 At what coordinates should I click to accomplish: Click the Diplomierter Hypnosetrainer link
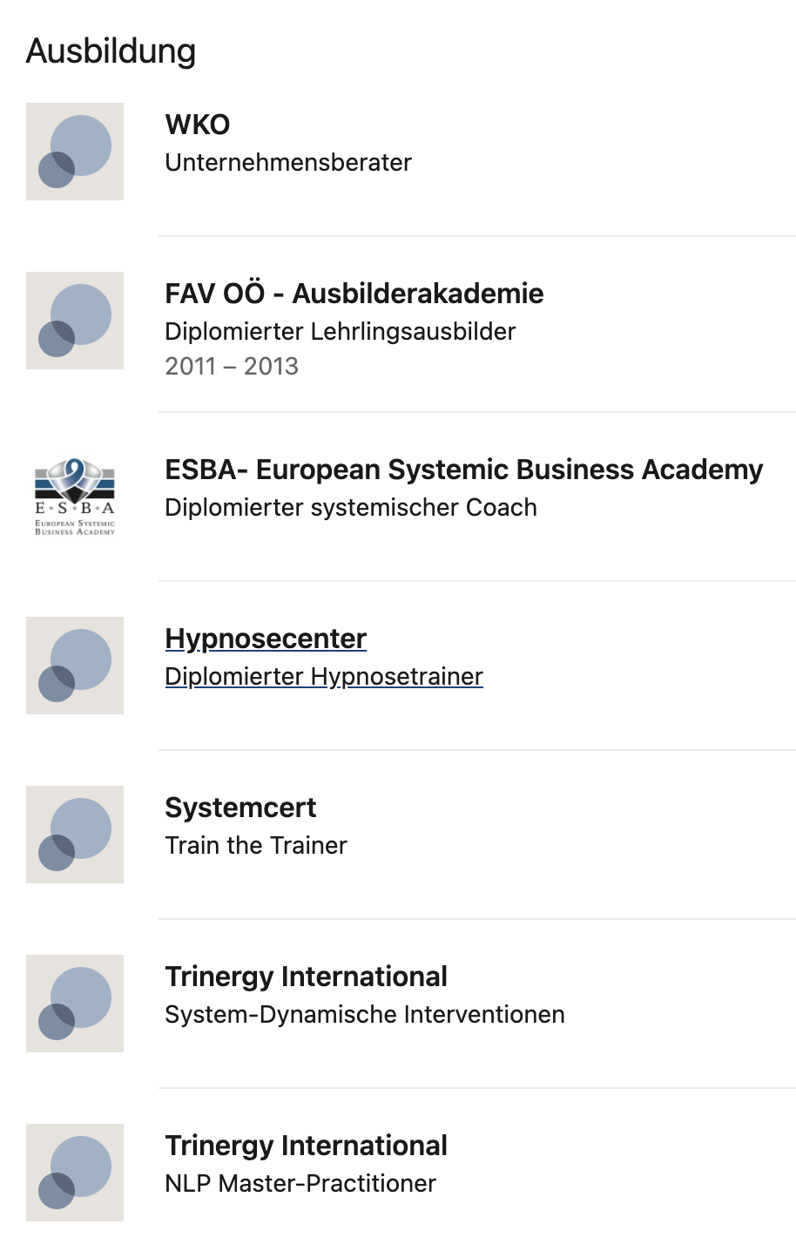(324, 676)
